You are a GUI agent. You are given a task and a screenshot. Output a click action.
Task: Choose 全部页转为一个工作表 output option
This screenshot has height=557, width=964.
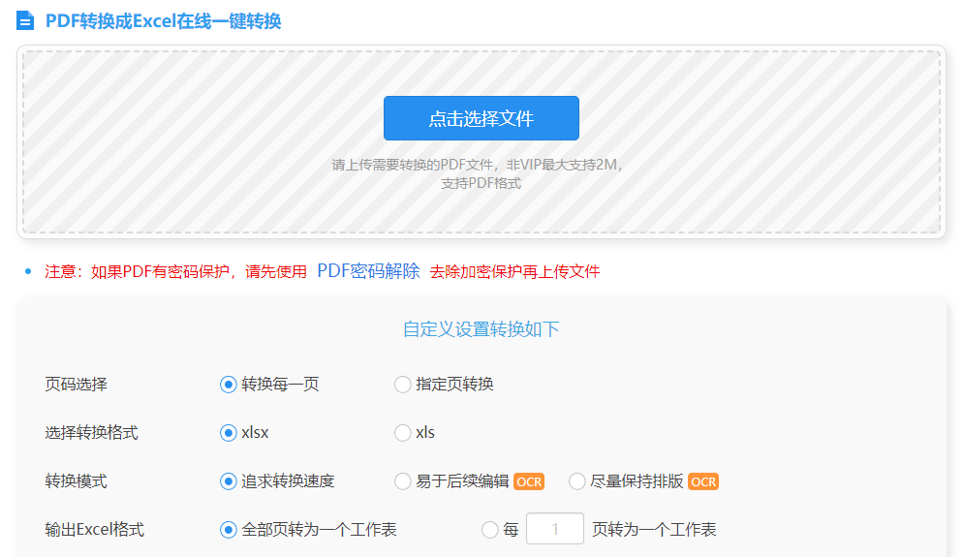click(229, 530)
